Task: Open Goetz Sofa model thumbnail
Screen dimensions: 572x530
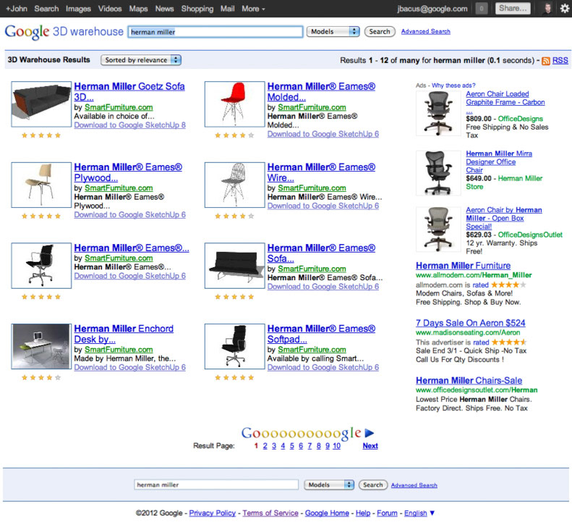Action: [x=41, y=104]
